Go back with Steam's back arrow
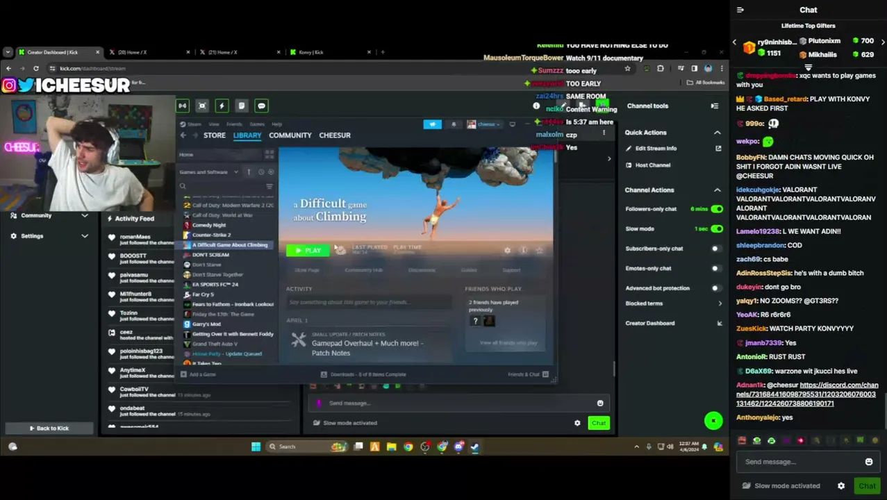The width and height of the screenshot is (887, 500). (183, 135)
